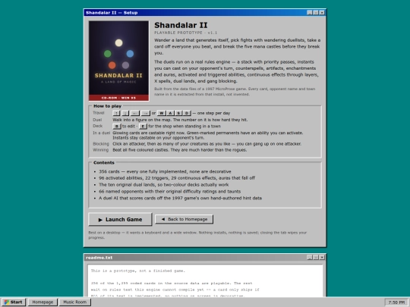
Task: Click the shop key cap
Action: 143,127
